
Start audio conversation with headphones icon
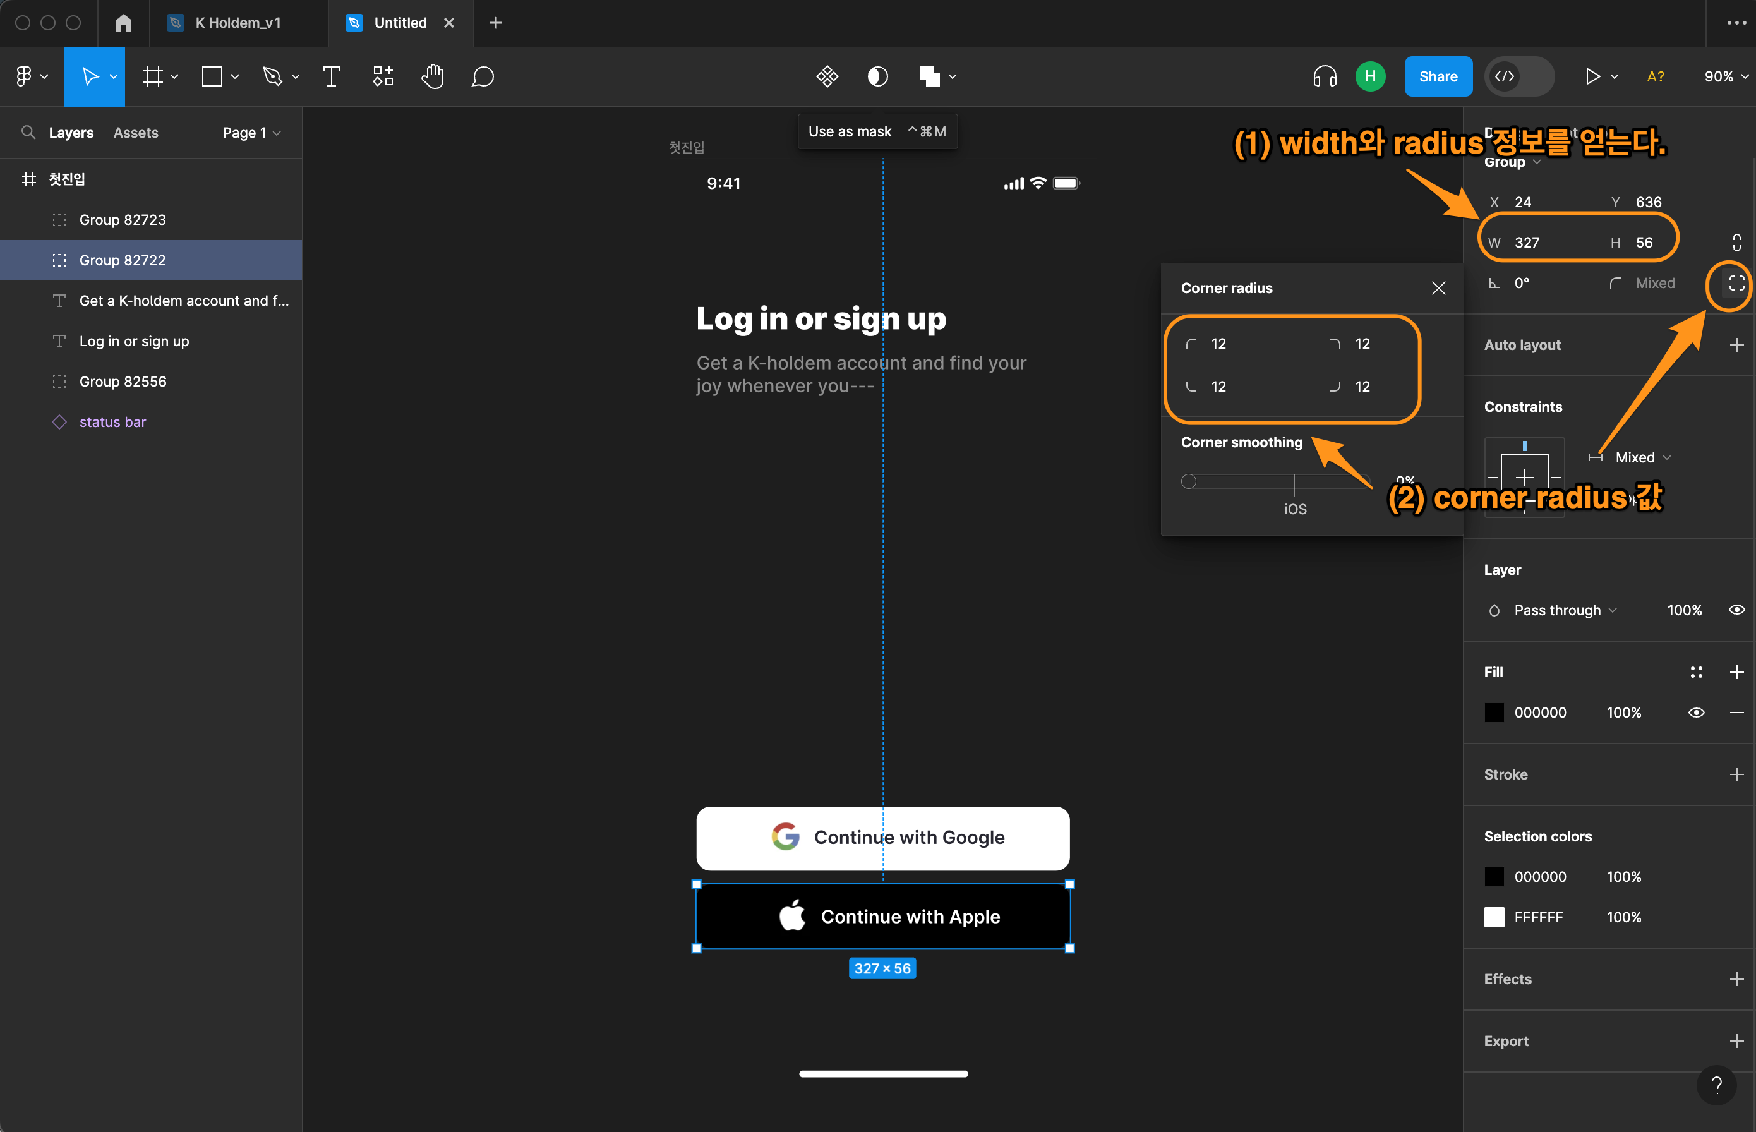click(1325, 76)
